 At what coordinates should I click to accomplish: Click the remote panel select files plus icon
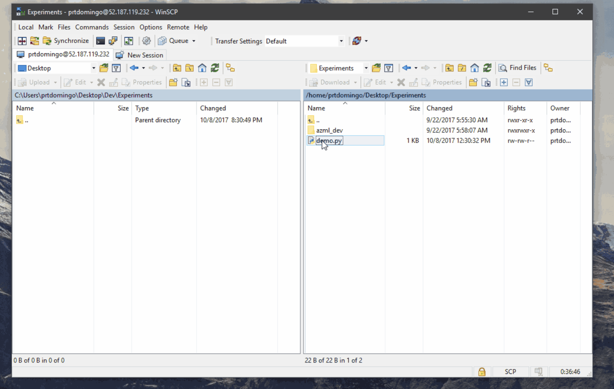(x=504, y=82)
